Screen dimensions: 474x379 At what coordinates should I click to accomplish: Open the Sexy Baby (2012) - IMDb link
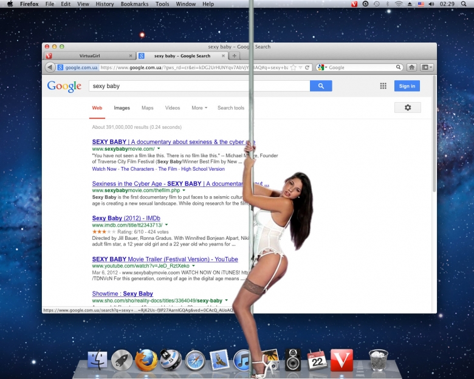tap(126, 218)
